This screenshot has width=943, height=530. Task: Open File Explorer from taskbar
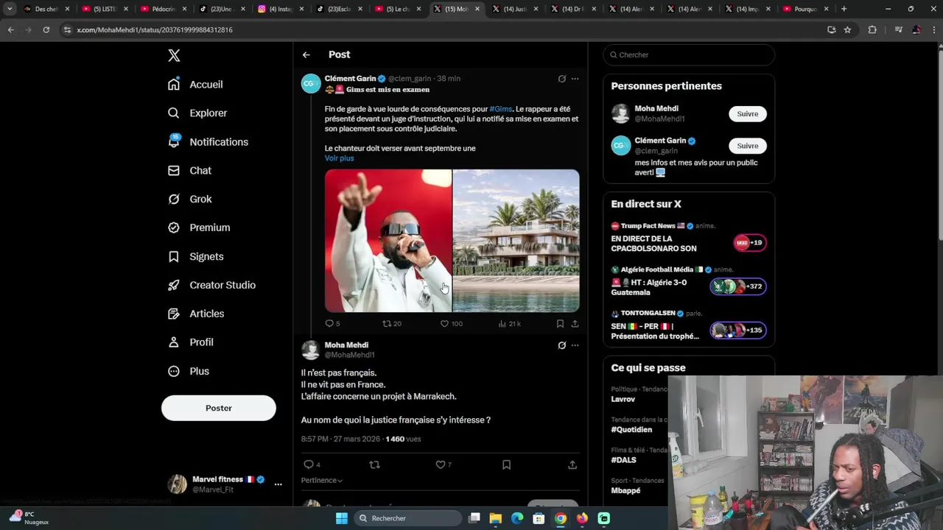496,518
